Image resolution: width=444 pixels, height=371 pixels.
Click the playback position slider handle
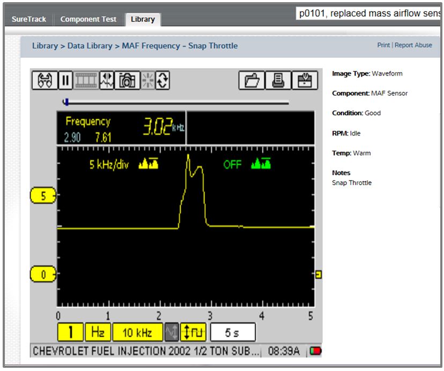tap(66, 102)
